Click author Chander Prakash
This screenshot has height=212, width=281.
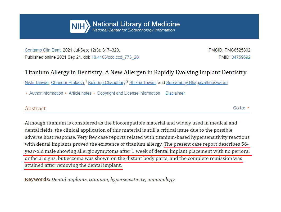pos(68,82)
